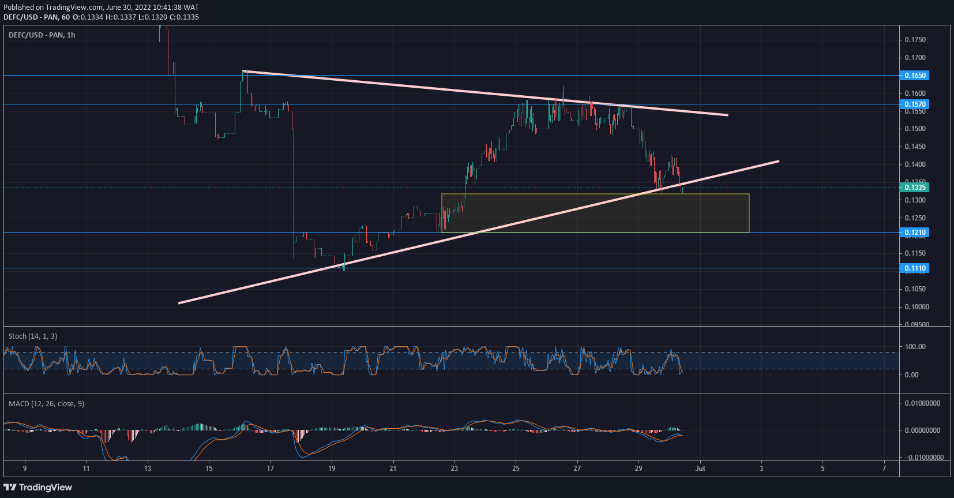Click date 9 on time axis
The image size is (954, 498).
25,469
